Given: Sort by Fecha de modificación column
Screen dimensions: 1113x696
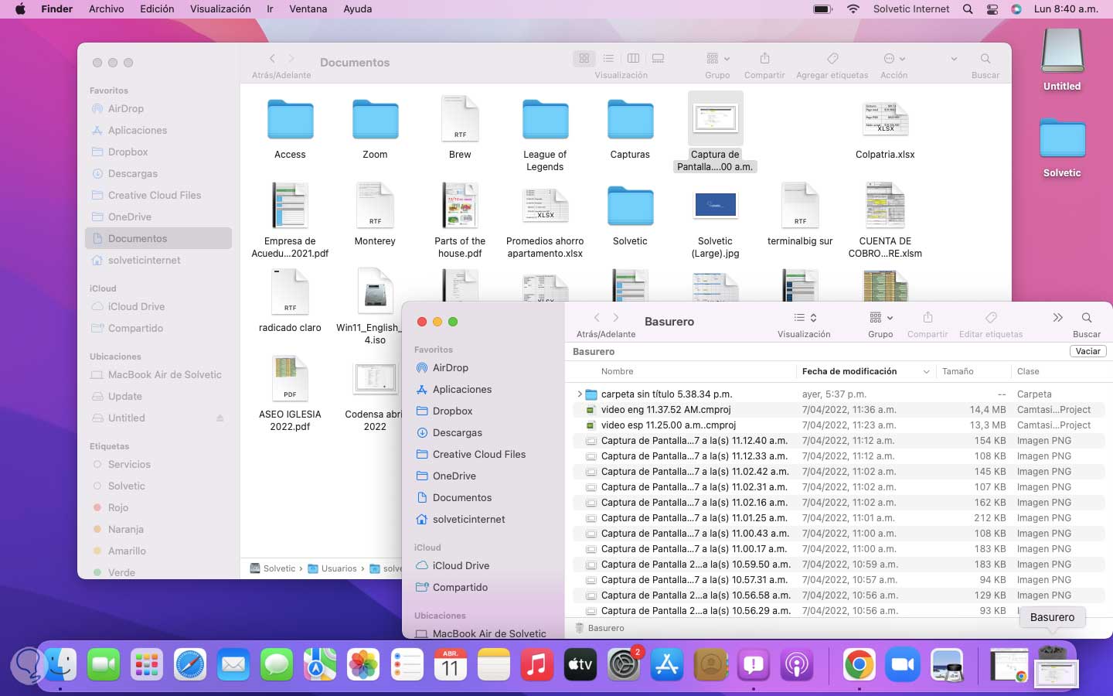Looking at the screenshot, I should (x=865, y=372).
